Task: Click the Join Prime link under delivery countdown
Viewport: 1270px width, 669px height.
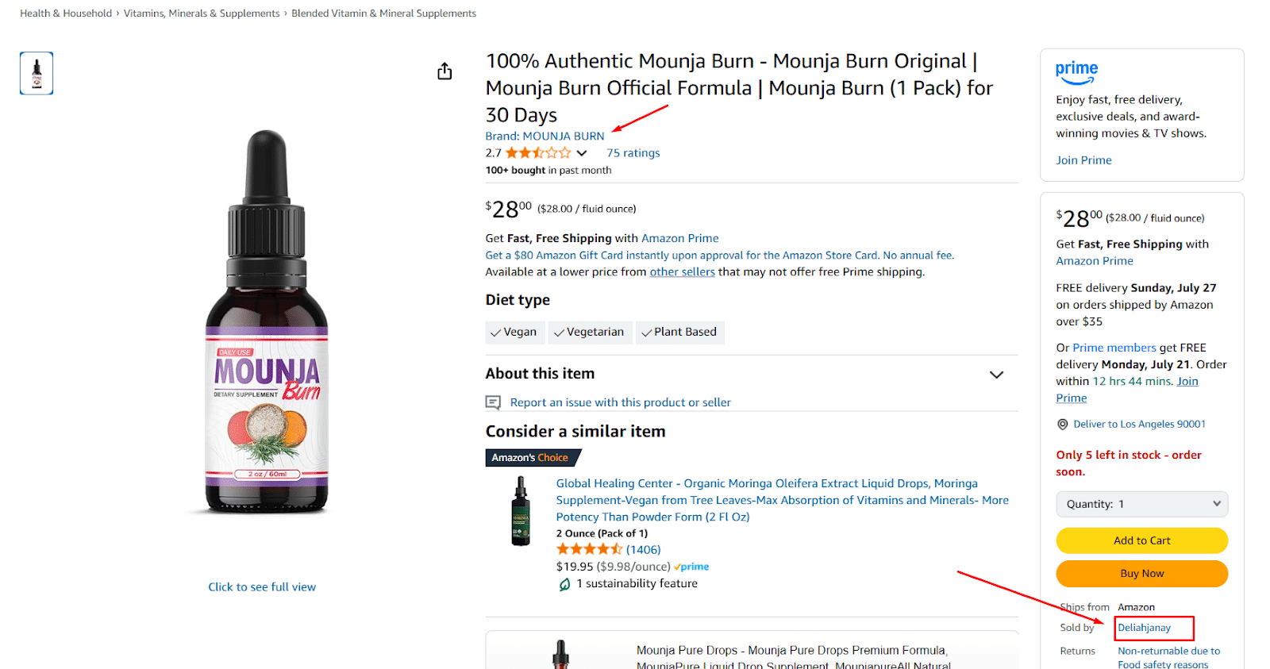Action: (x=1127, y=390)
